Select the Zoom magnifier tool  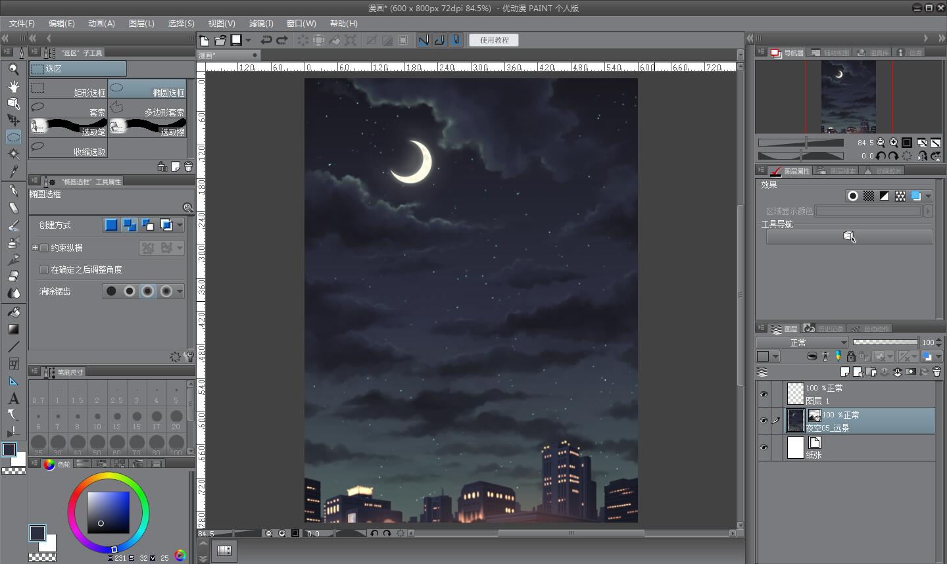(13, 69)
